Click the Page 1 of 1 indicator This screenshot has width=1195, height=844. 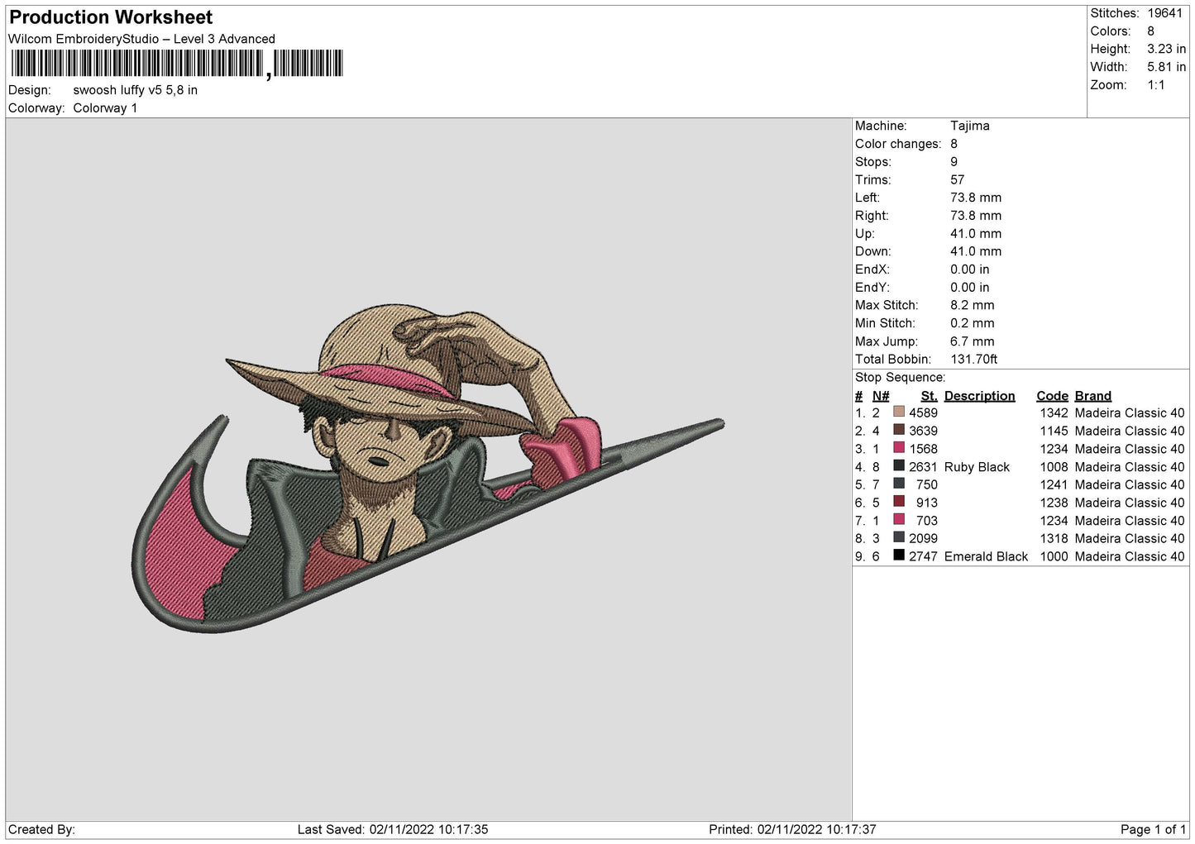coord(1153,829)
